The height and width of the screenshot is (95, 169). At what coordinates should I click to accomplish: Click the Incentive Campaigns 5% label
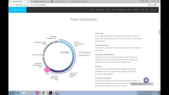tap(51, 37)
